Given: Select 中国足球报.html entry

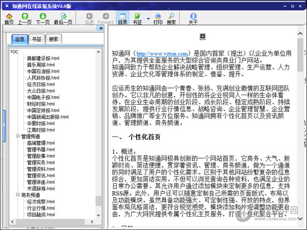Looking at the screenshot, I should pyautogui.click(x=43, y=110).
